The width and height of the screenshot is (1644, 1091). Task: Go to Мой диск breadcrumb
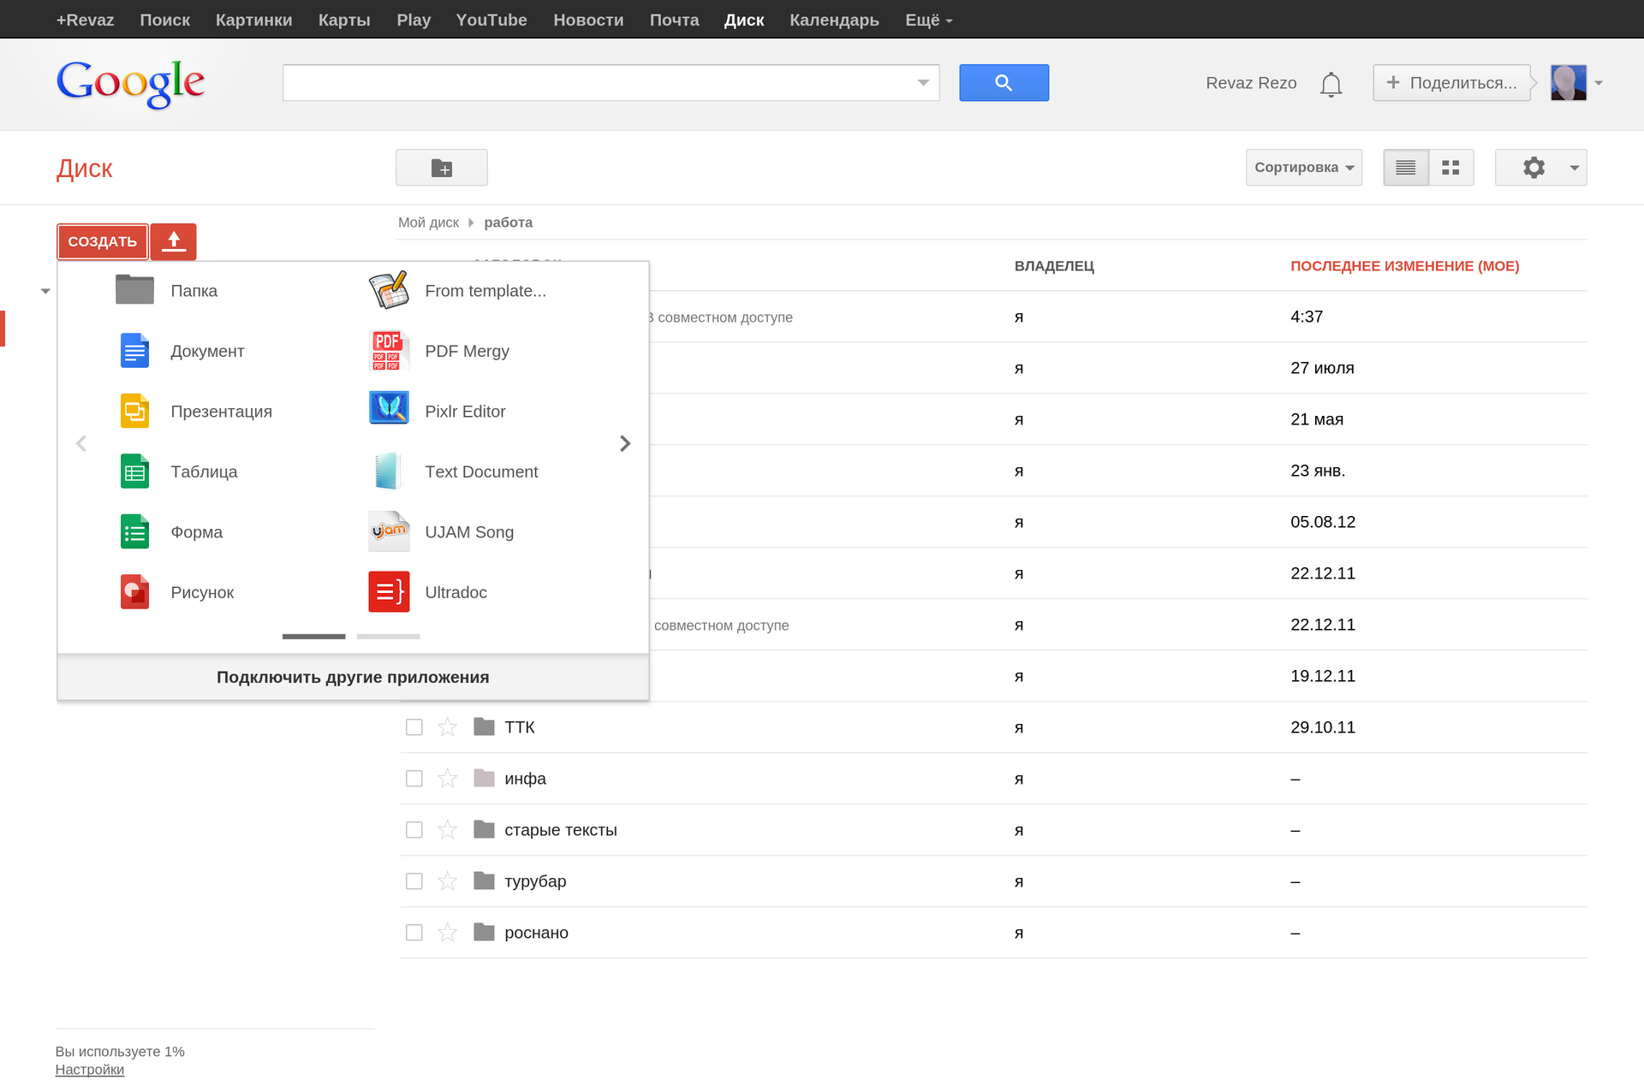coord(428,222)
